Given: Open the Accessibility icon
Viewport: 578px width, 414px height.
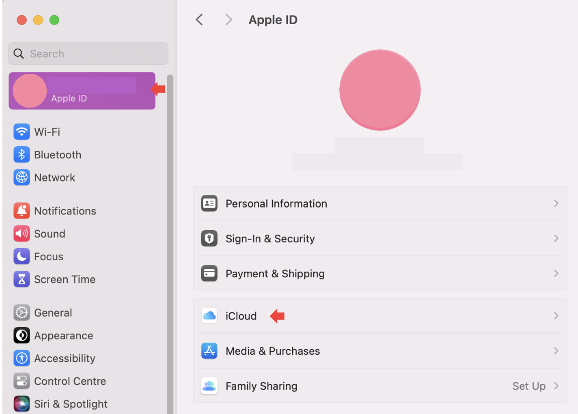Looking at the screenshot, I should point(22,358).
